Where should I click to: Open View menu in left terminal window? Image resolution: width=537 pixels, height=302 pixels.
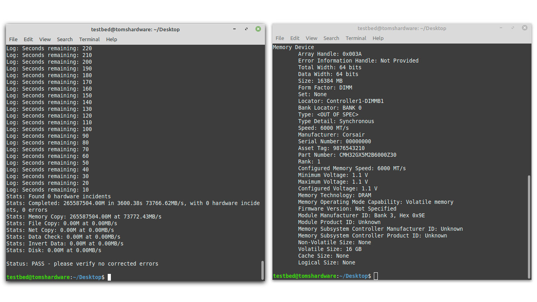(x=45, y=39)
